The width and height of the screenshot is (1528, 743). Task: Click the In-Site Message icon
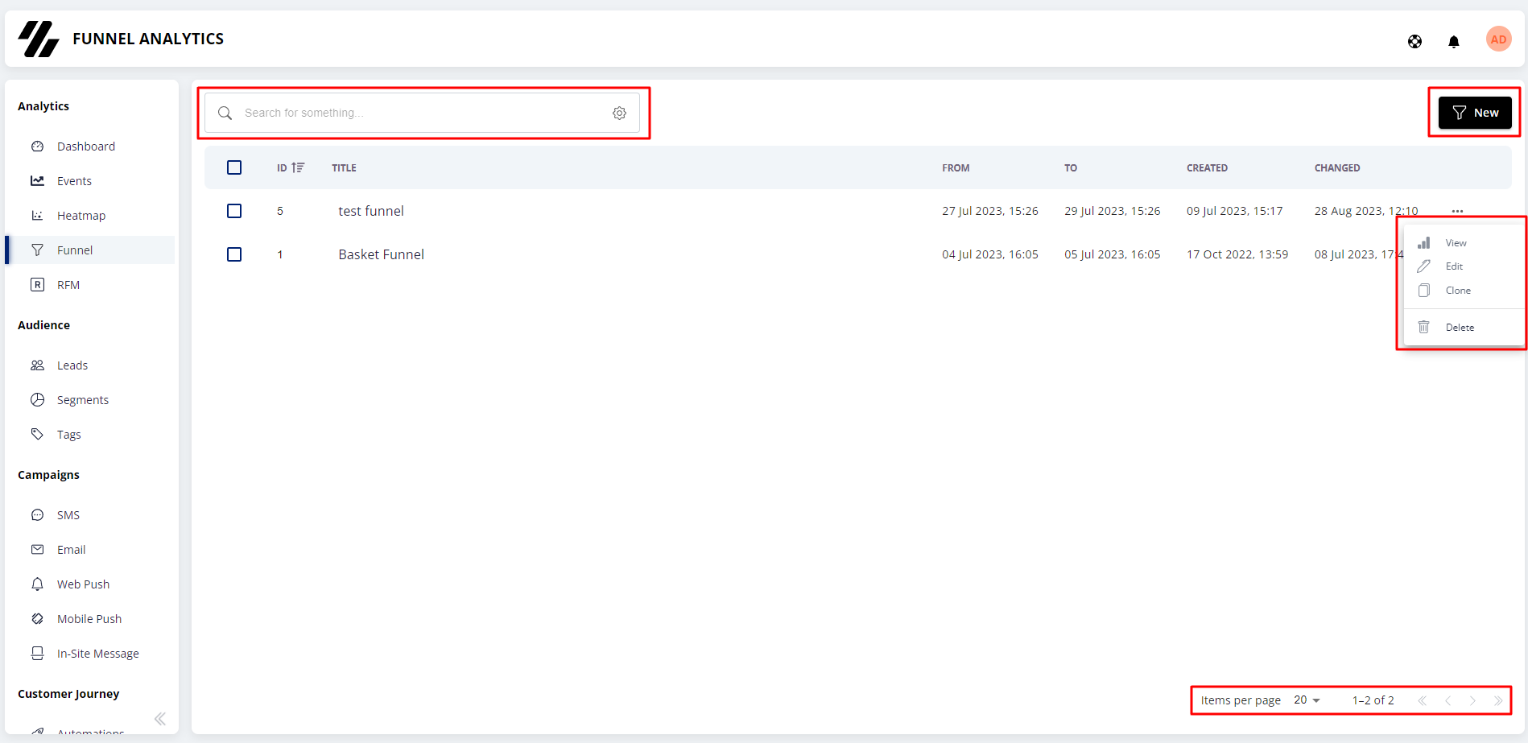click(37, 654)
